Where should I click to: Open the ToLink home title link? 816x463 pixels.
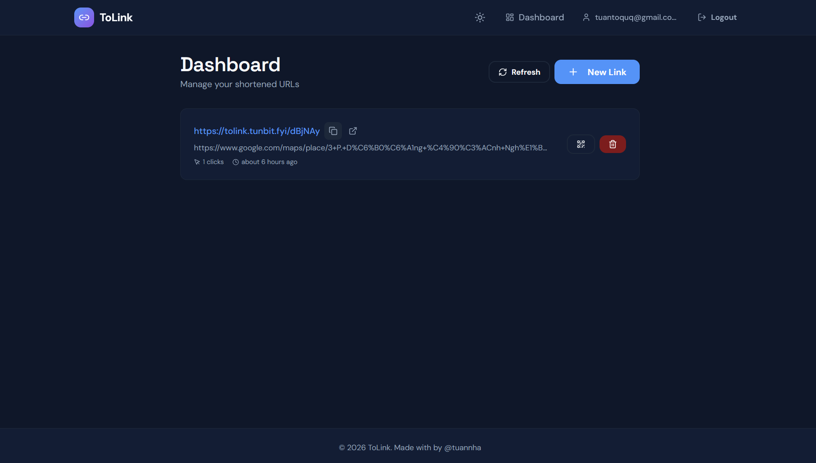[x=116, y=17]
